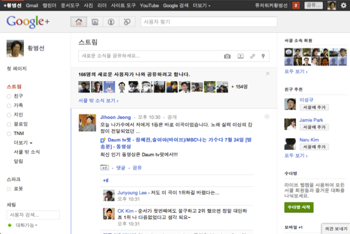Click +황병선 in the top bar
The image size is (350, 234).
click(12, 5)
